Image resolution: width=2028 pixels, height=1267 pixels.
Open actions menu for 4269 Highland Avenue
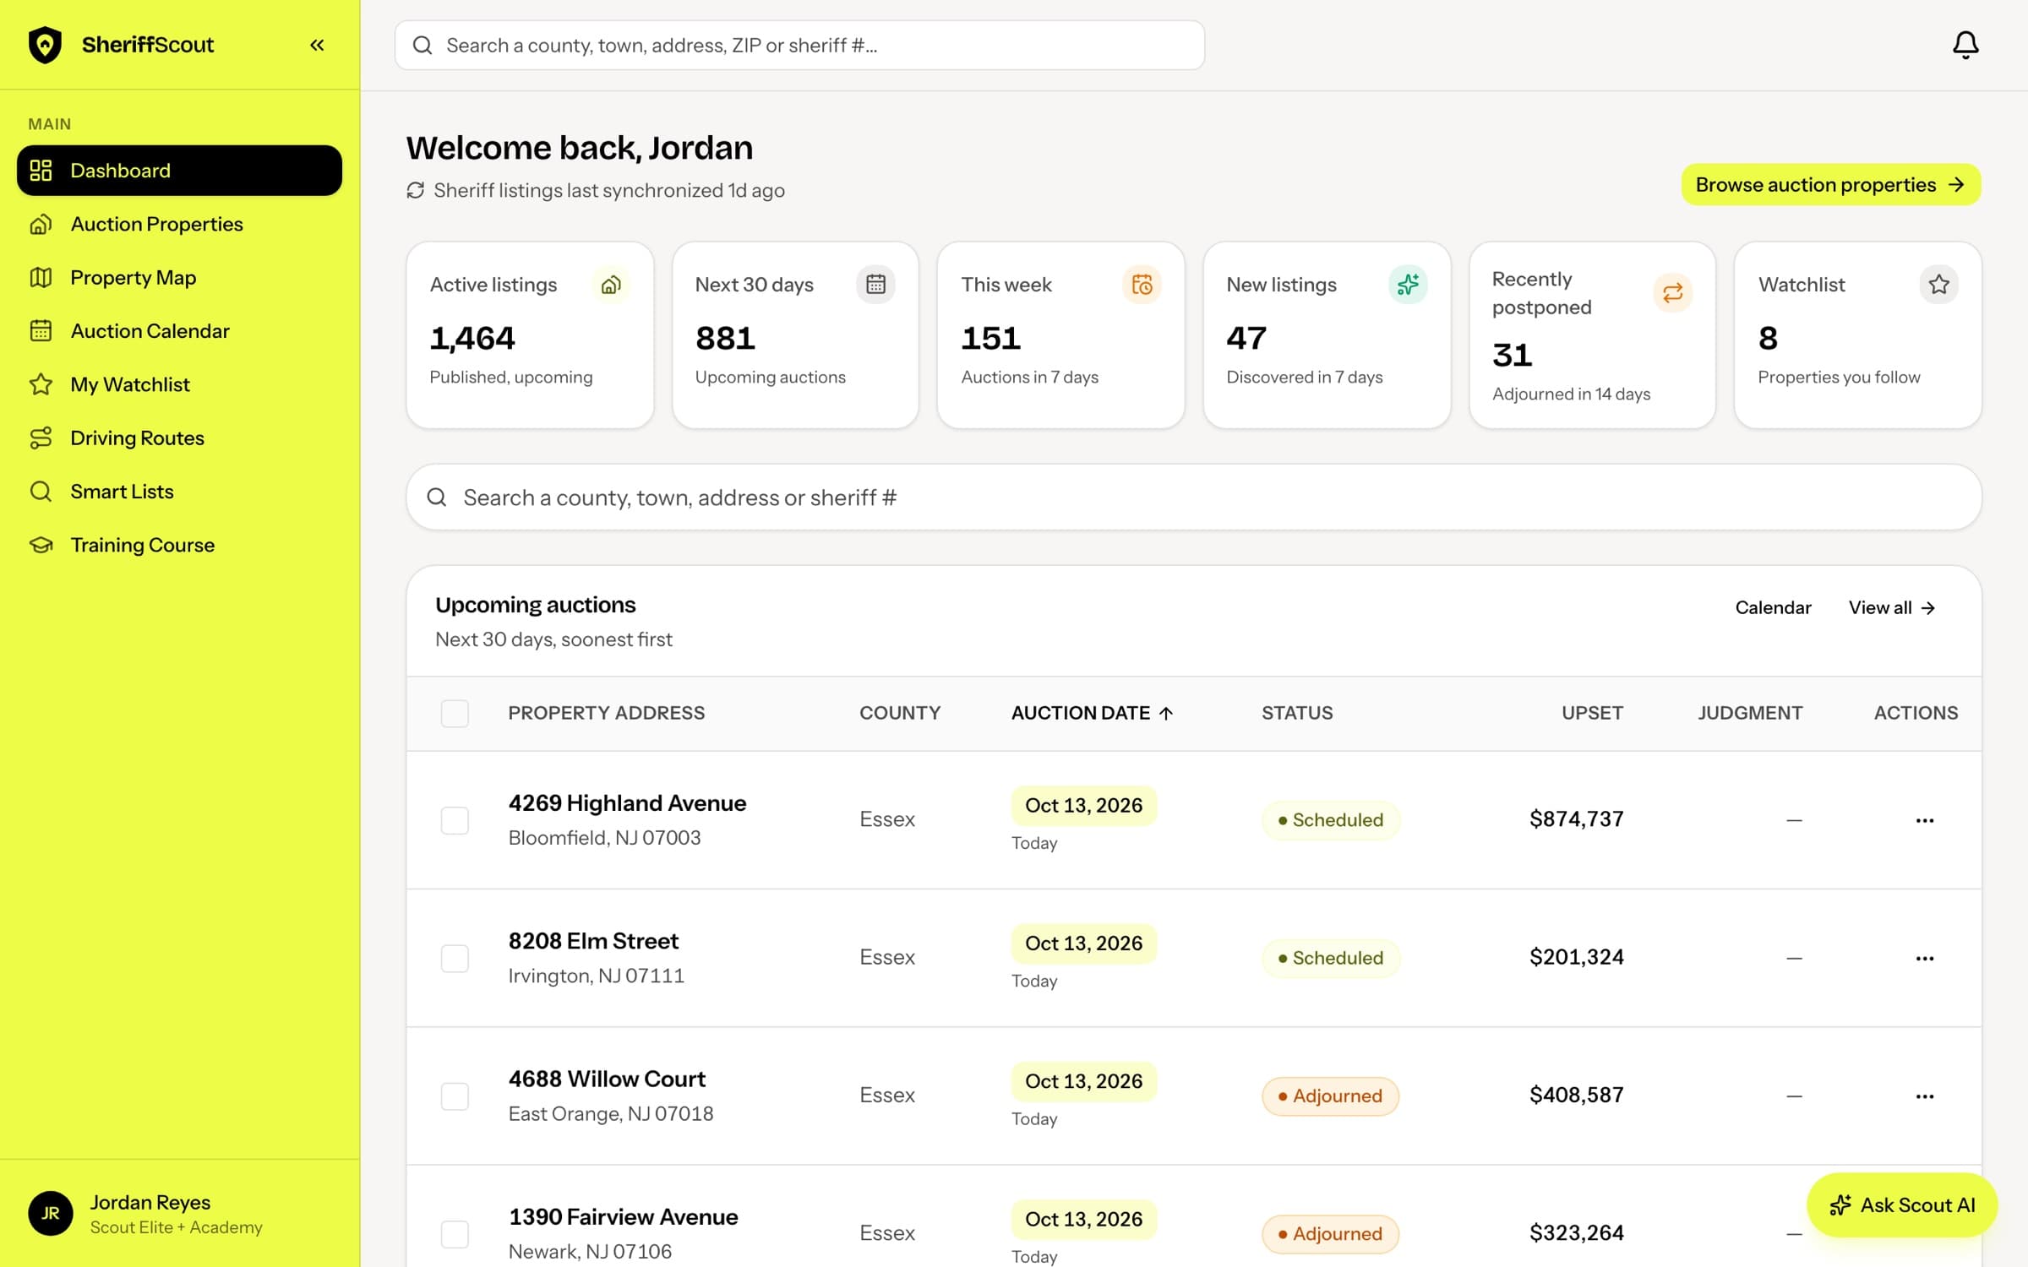pos(1925,820)
